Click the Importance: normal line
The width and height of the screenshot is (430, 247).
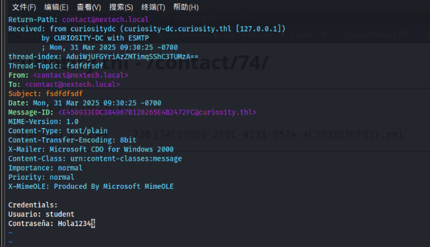[x=45, y=169]
